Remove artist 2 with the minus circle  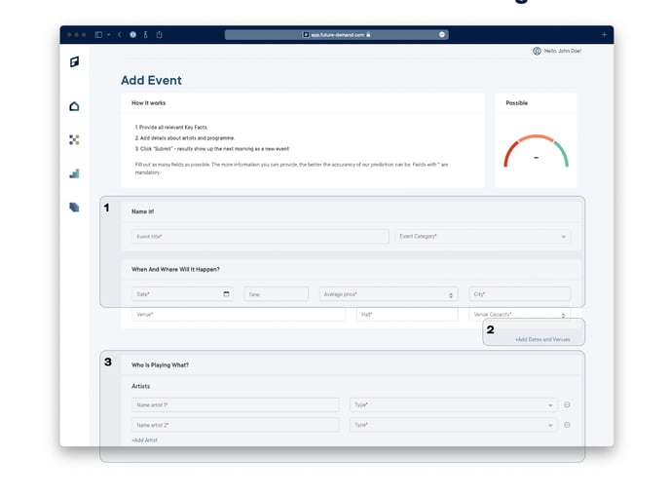tap(567, 425)
